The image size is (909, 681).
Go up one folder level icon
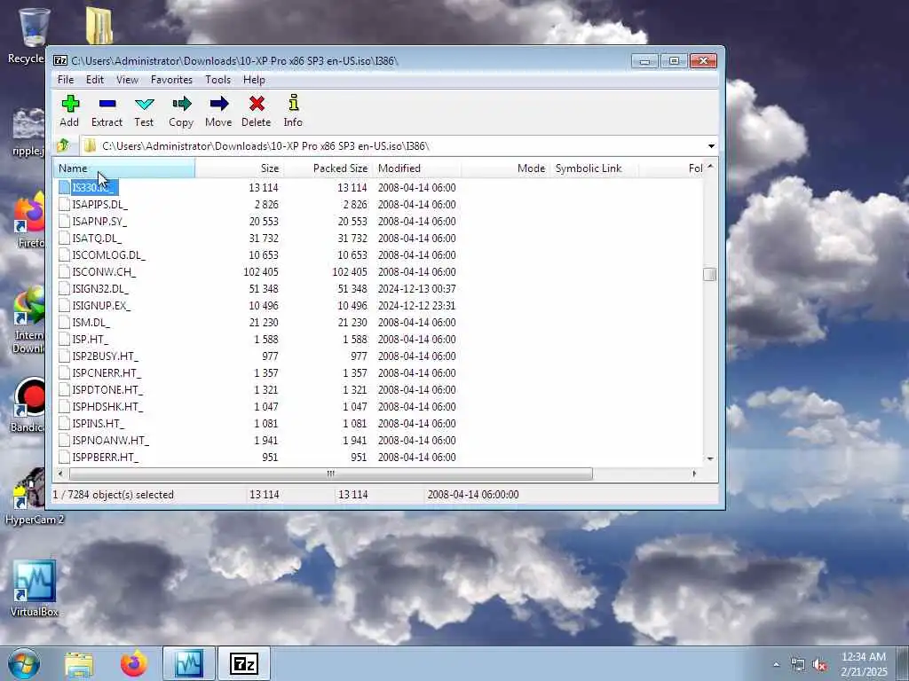click(63, 145)
